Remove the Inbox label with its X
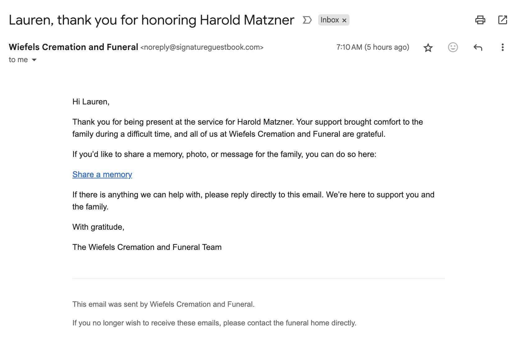The width and height of the screenshot is (517, 345). [344, 21]
